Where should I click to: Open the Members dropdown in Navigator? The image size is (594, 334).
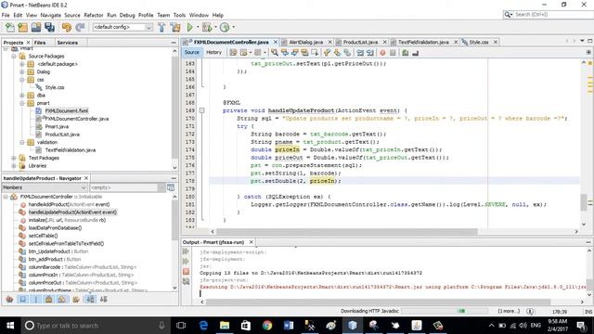tap(45, 187)
